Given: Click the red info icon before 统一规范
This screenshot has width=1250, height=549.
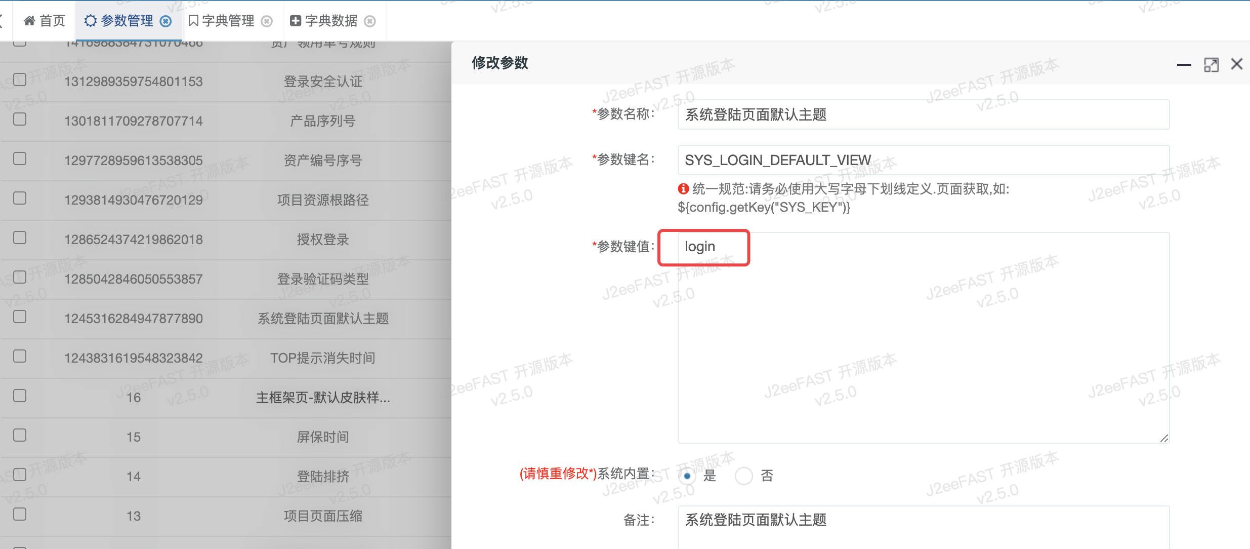Looking at the screenshot, I should (x=683, y=189).
